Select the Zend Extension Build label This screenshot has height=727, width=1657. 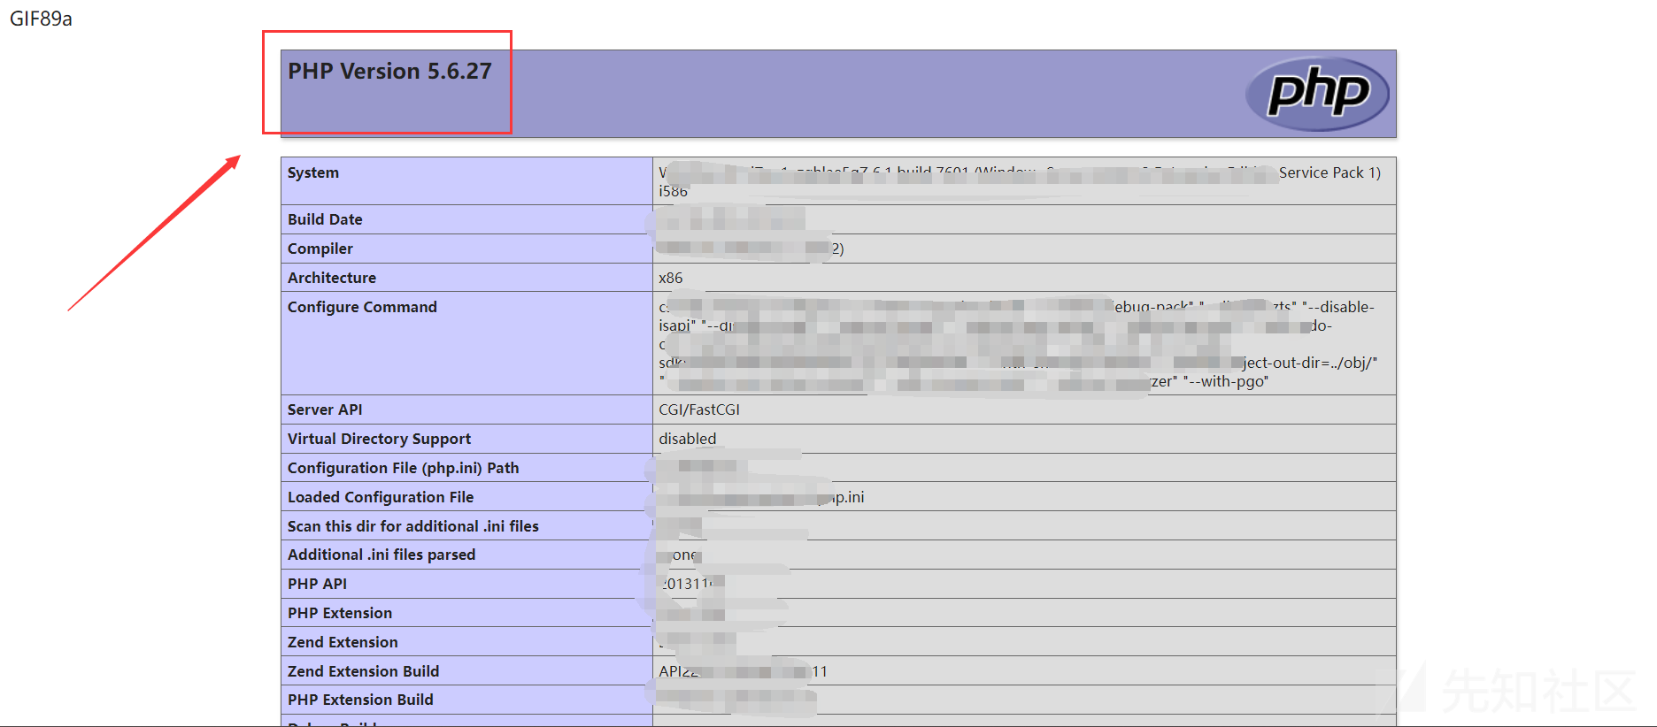(363, 671)
